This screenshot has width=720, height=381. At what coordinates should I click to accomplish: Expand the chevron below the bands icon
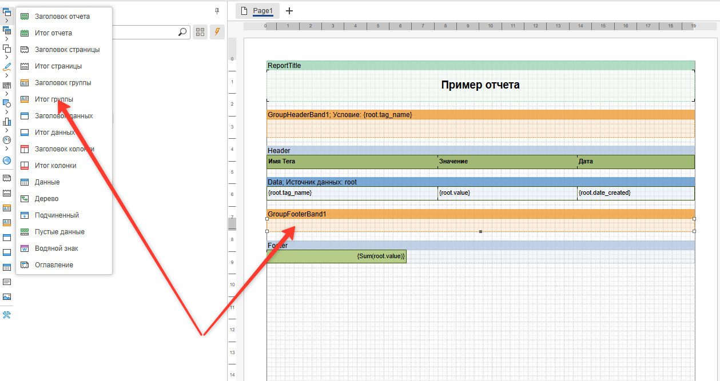[x=6, y=21]
